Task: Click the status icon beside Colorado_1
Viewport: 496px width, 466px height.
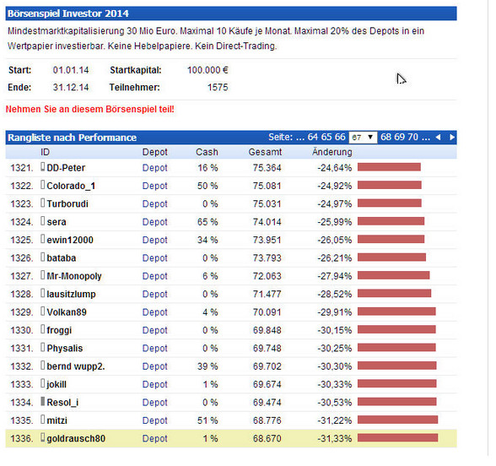Action: coord(43,185)
